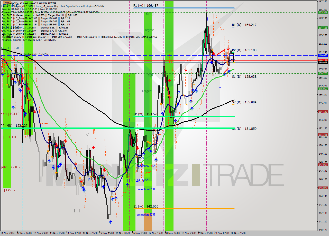The height and width of the screenshot is (236, 329).
Task: Click the green 158.720 price tag
Action: click(x=323, y=73)
